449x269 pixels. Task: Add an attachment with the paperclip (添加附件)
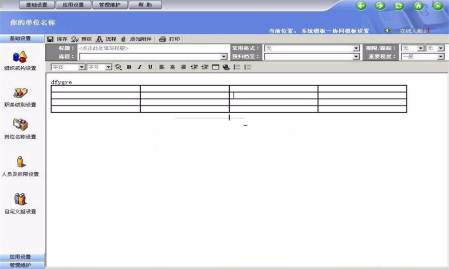(x=136, y=39)
